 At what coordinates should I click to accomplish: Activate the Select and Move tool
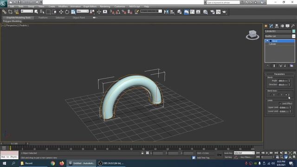61,12
